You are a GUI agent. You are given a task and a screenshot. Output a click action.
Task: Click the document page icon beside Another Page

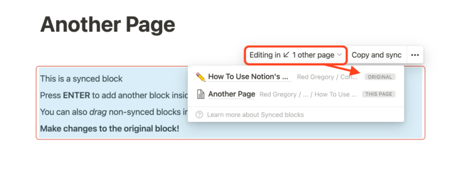coord(200,94)
